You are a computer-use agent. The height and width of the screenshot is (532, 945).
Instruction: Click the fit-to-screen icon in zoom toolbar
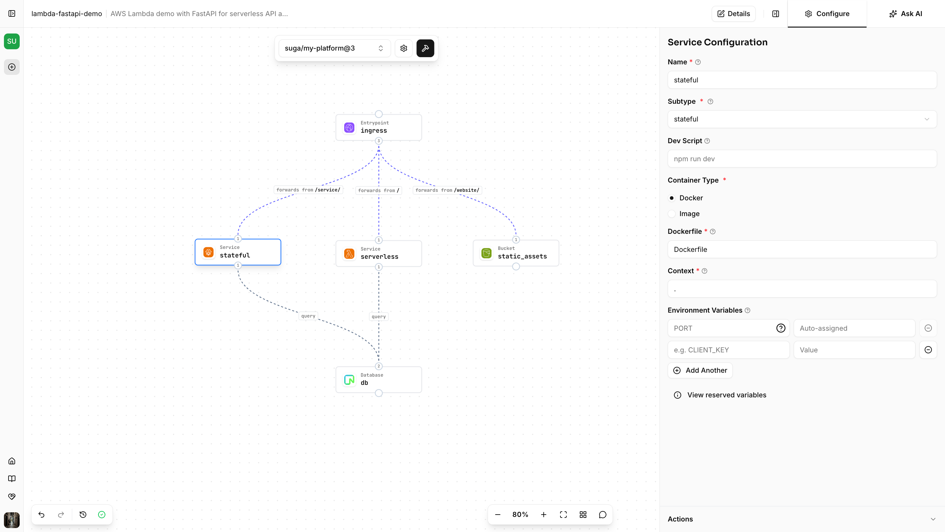coord(563,514)
